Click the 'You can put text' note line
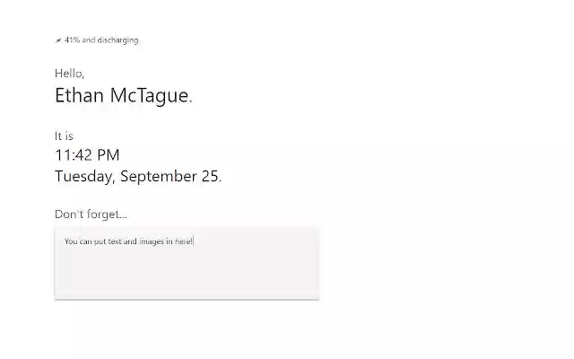This screenshot has height=359, width=574. [128, 241]
